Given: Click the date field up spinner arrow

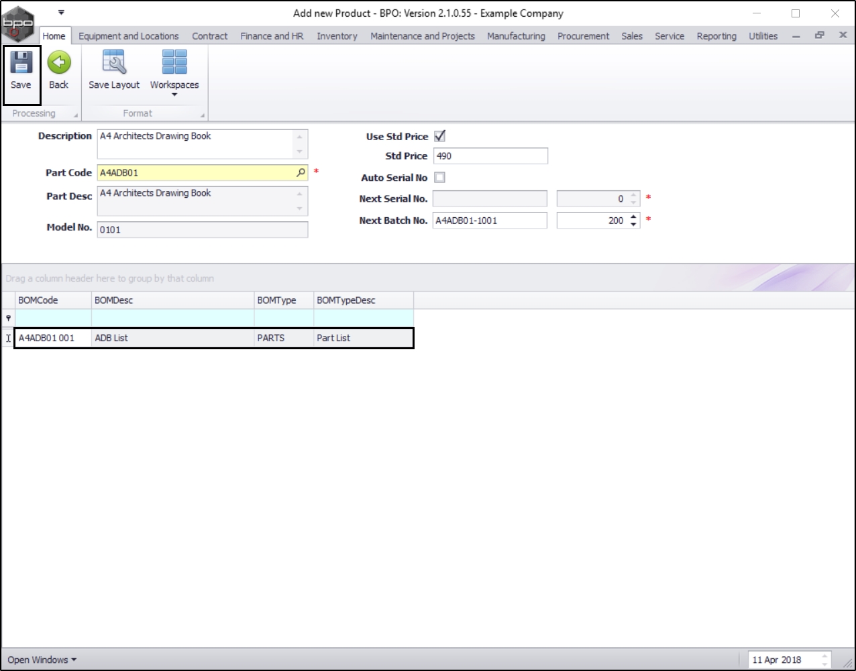Looking at the screenshot, I should (x=825, y=656).
